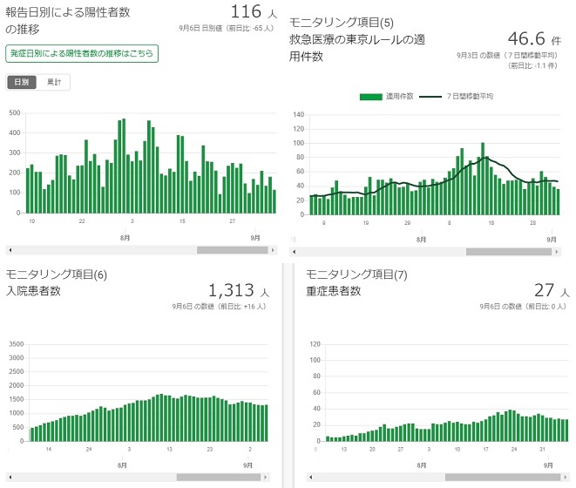576x488 pixels.
Task: Open 発症日別による陽性者数の推移はこちら link
Action: click(x=82, y=54)
